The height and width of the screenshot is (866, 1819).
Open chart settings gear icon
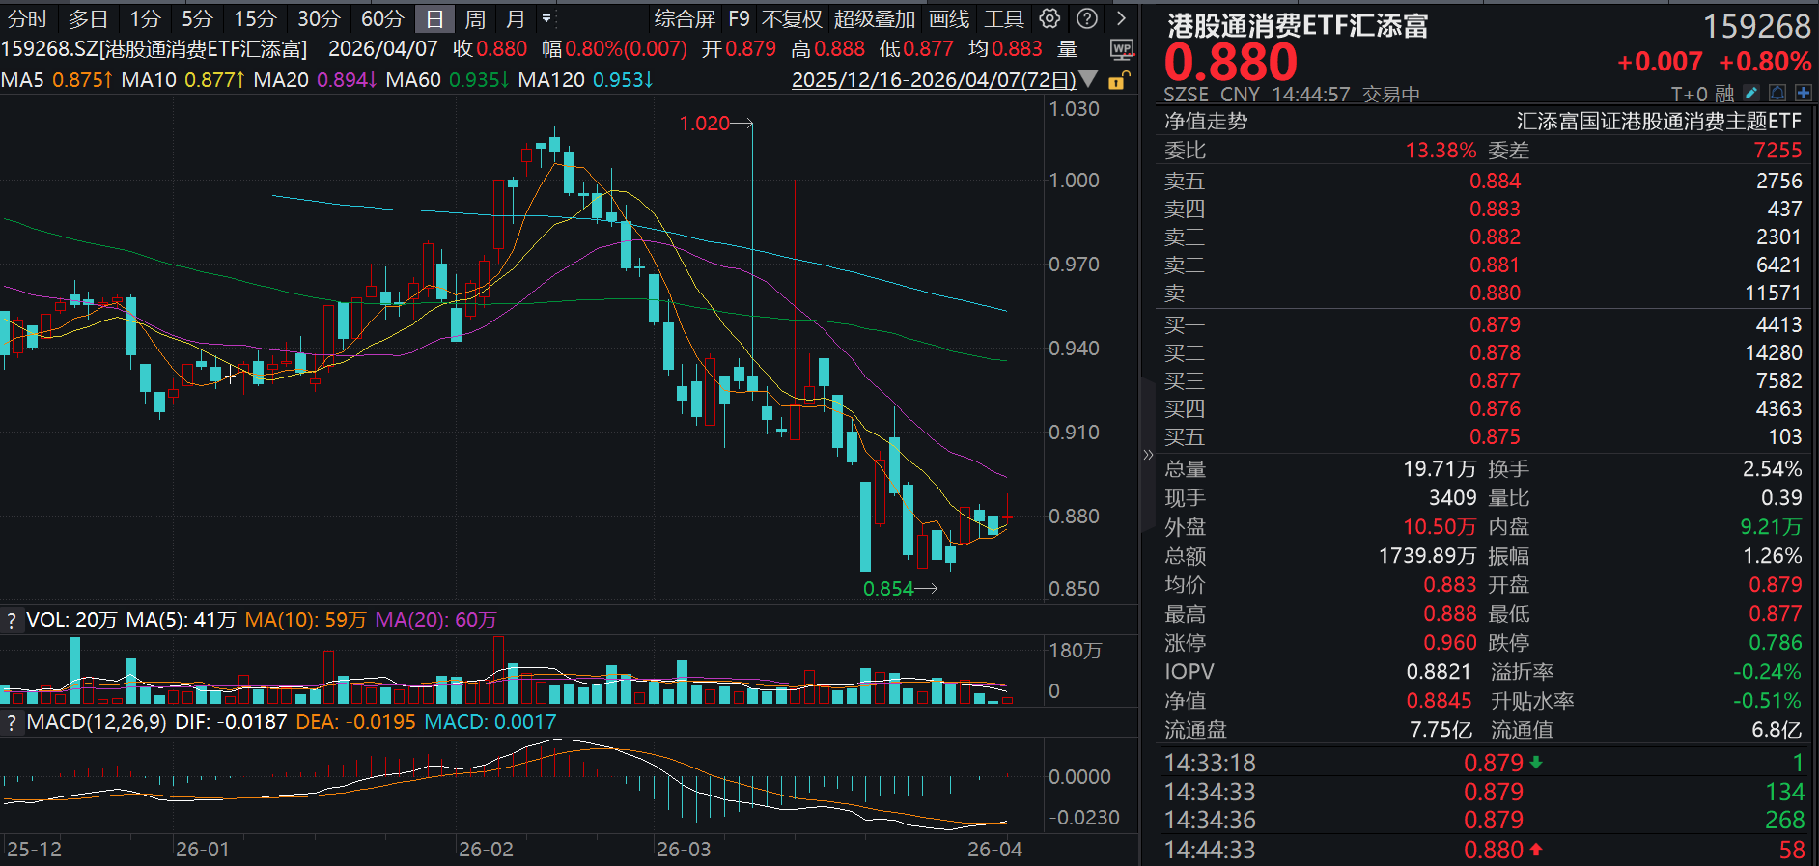pyautogui.click(x=1049, y=18)
